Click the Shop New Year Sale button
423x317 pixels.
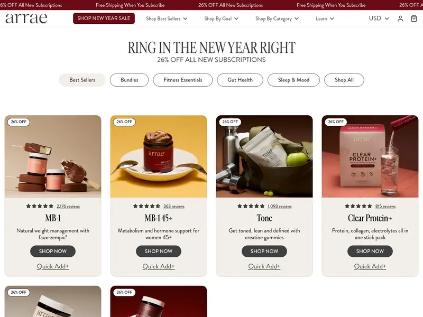(104, 18)
